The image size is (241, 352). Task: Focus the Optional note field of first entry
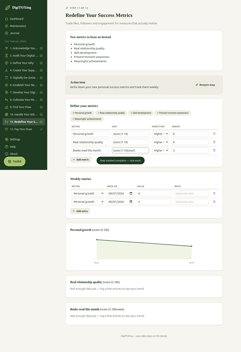[x=192, y=194]
